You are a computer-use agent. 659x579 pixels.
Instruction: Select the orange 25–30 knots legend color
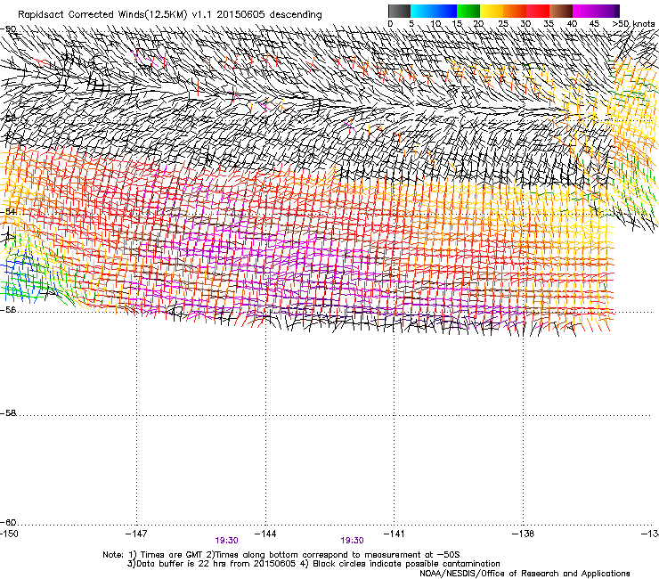click(x=515, y=11)
